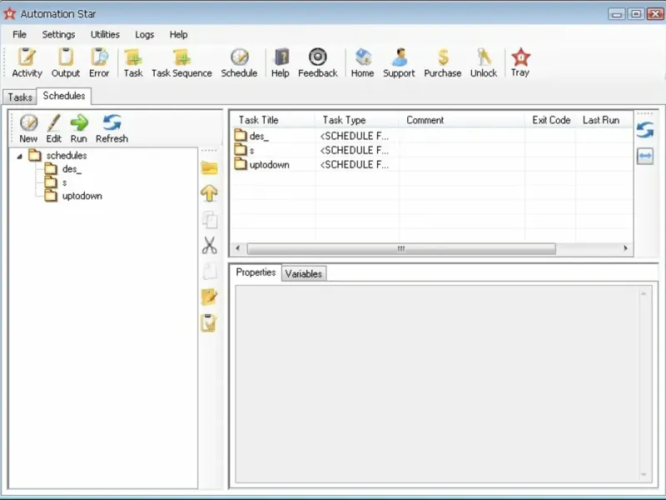
Task: Switch to the Tasks tab
Action: 20,97
